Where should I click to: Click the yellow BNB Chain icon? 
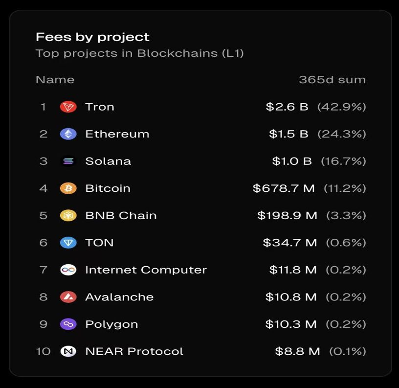68,216
